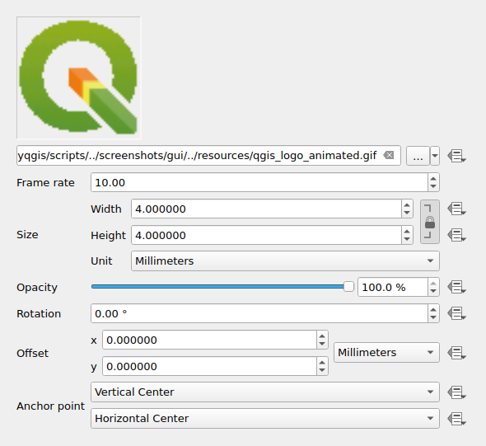This screenshot has width=486, height=446.
Task: Toggle the lock aspect ratio button
Action: (x=430, y=222)
